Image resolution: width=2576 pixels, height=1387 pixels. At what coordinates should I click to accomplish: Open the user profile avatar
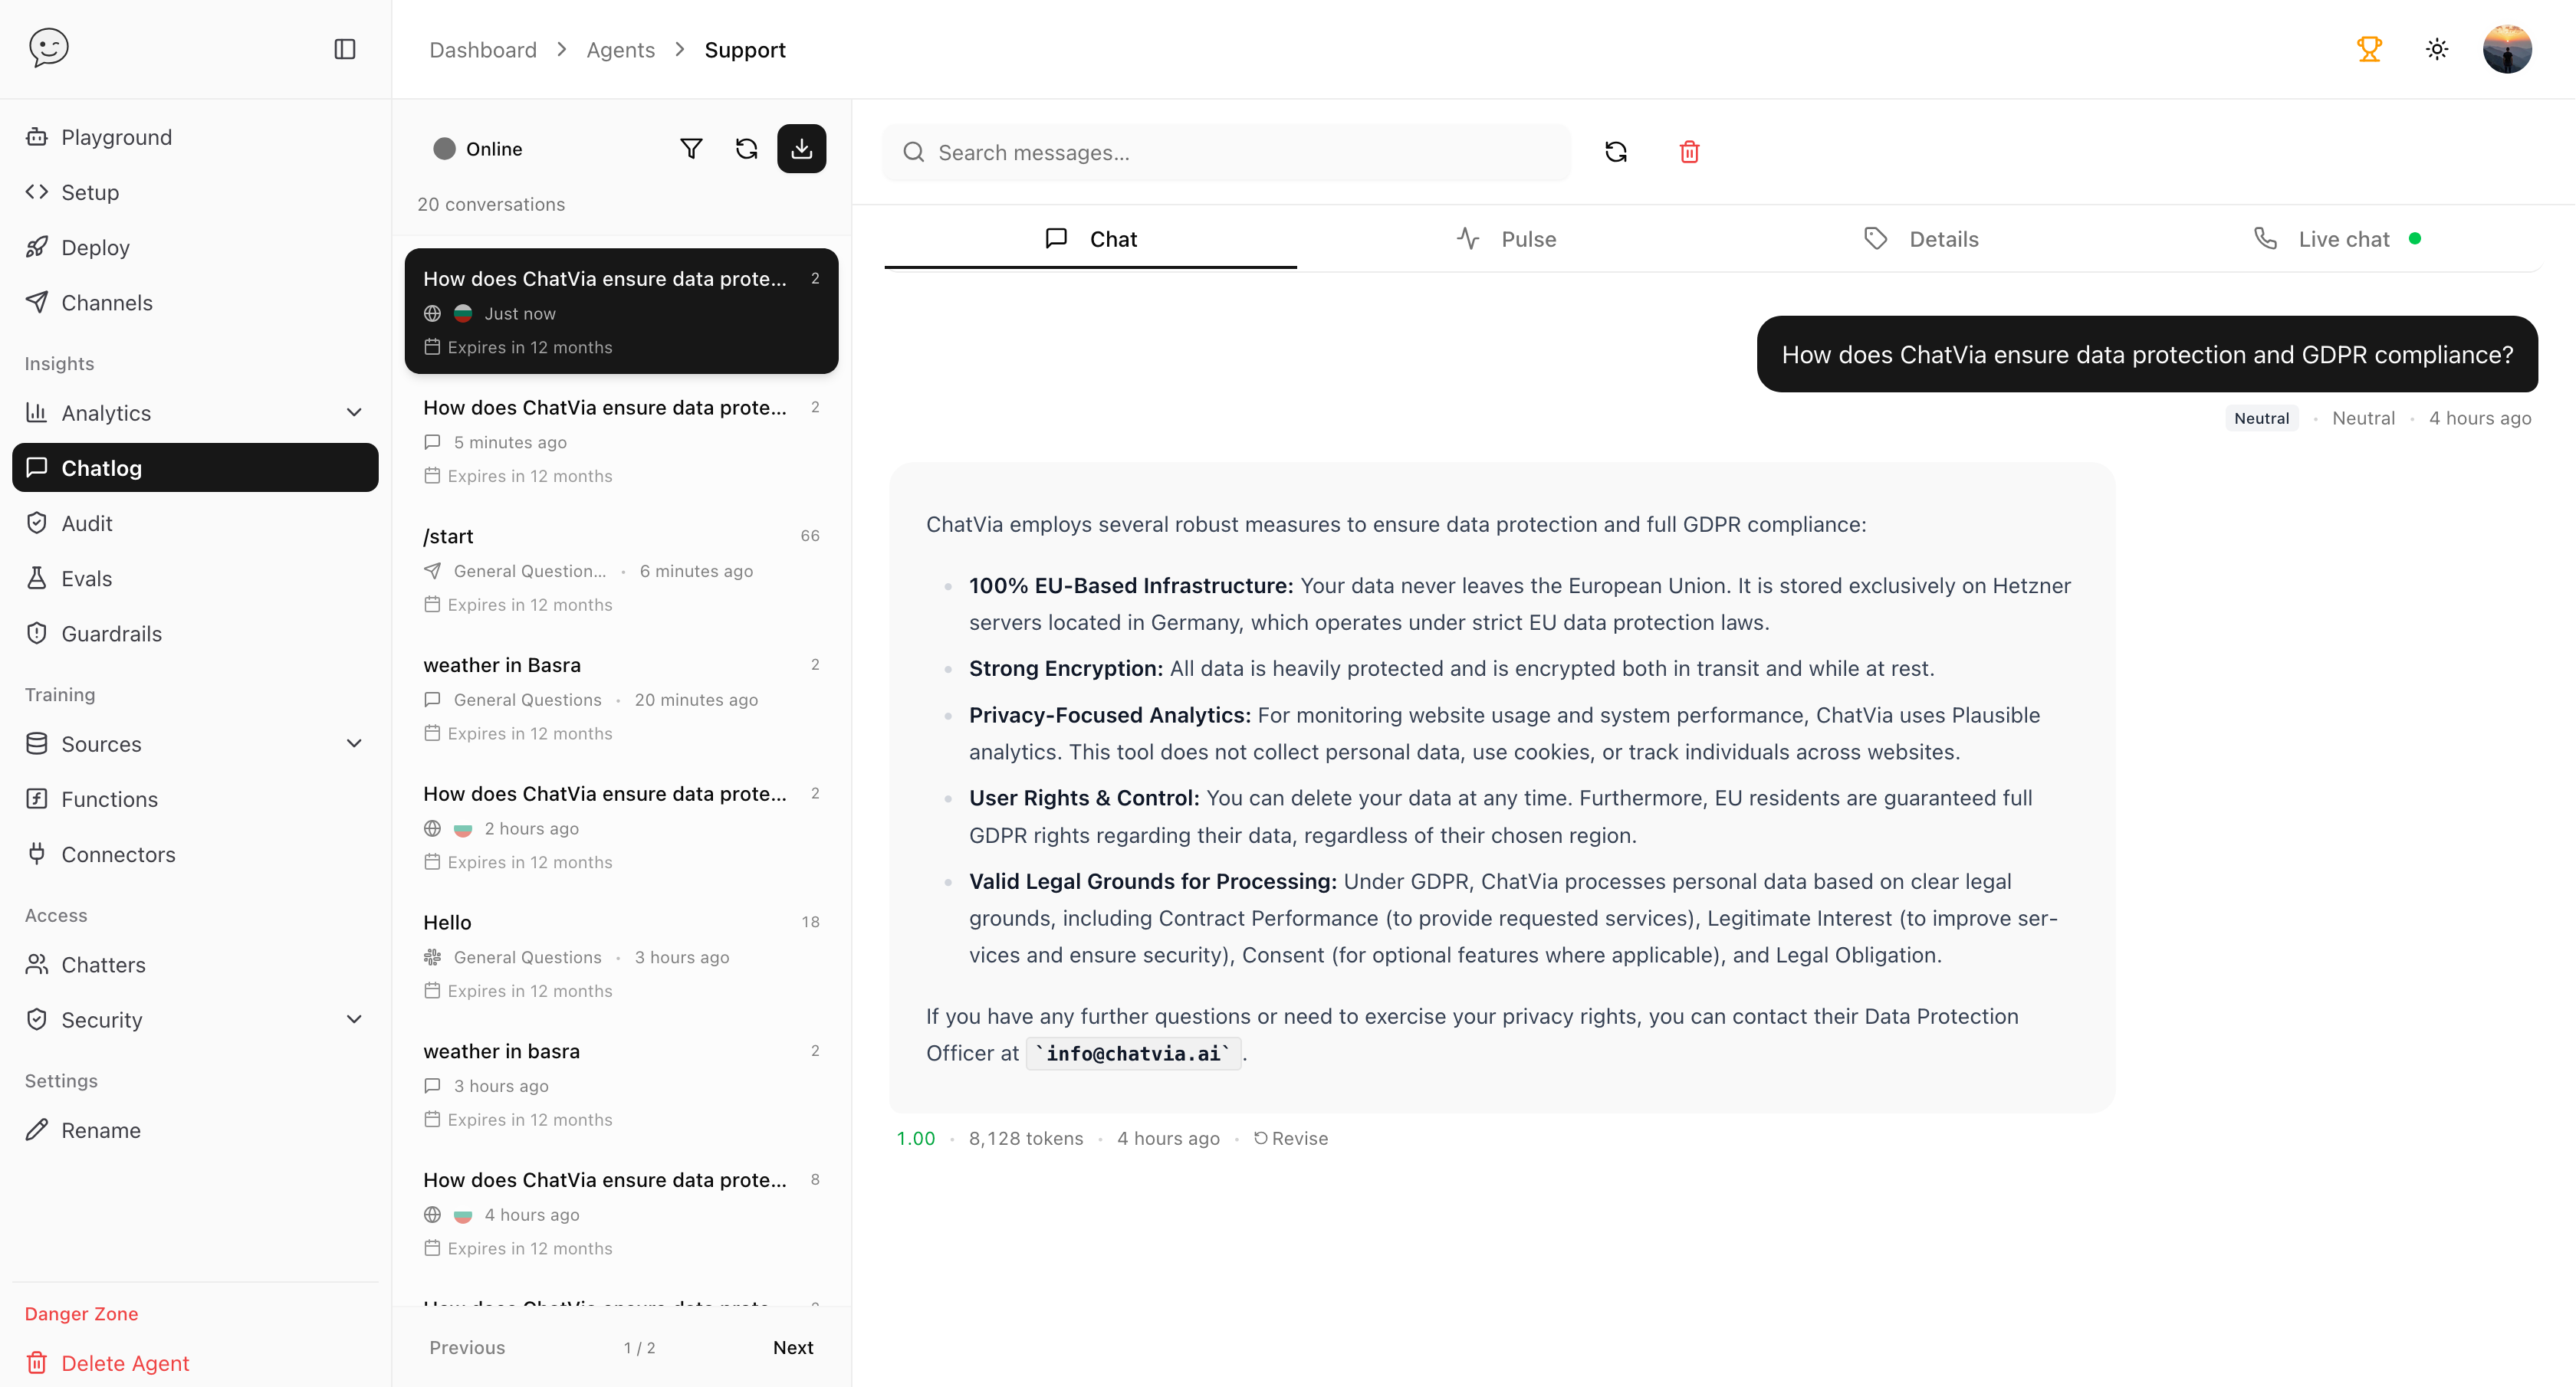point(2507,49)
